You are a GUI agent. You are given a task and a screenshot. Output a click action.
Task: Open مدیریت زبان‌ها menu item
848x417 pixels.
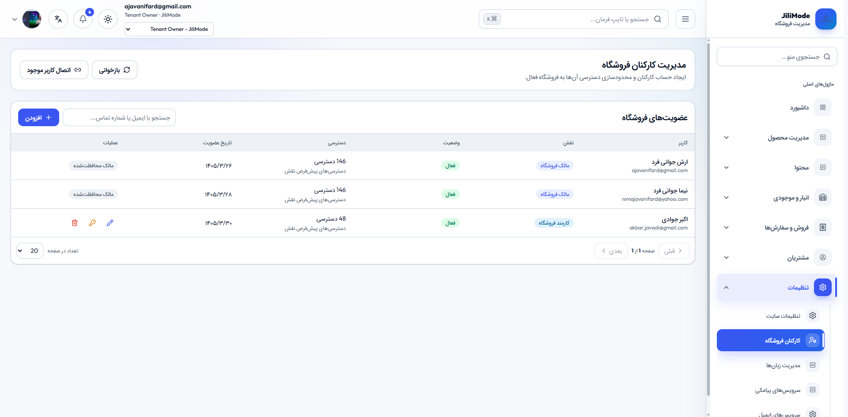point(771,365)
